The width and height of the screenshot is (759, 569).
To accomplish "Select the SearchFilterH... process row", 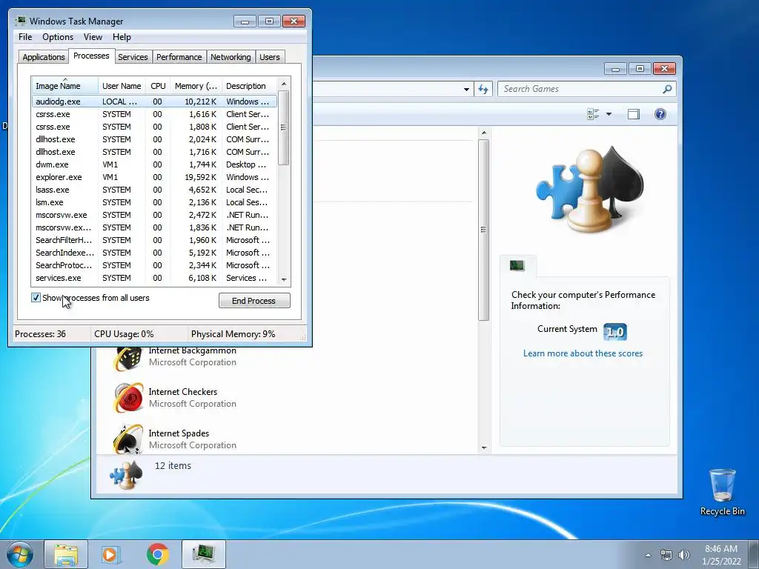I will point(154,240).
